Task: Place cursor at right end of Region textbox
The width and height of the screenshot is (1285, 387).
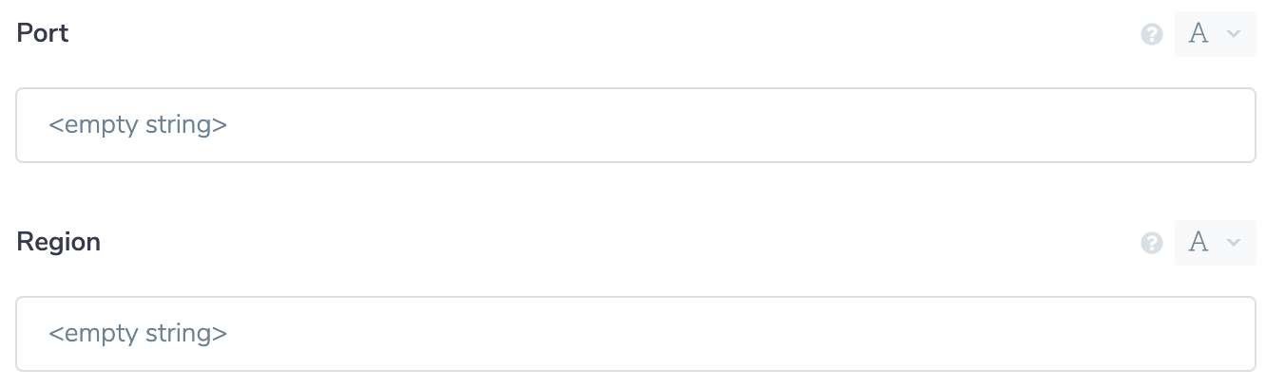Action: pos(1236,334)
